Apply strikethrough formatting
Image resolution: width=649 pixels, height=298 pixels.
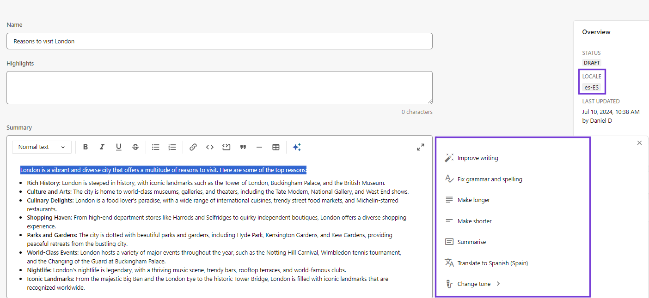tap(135, 147)
